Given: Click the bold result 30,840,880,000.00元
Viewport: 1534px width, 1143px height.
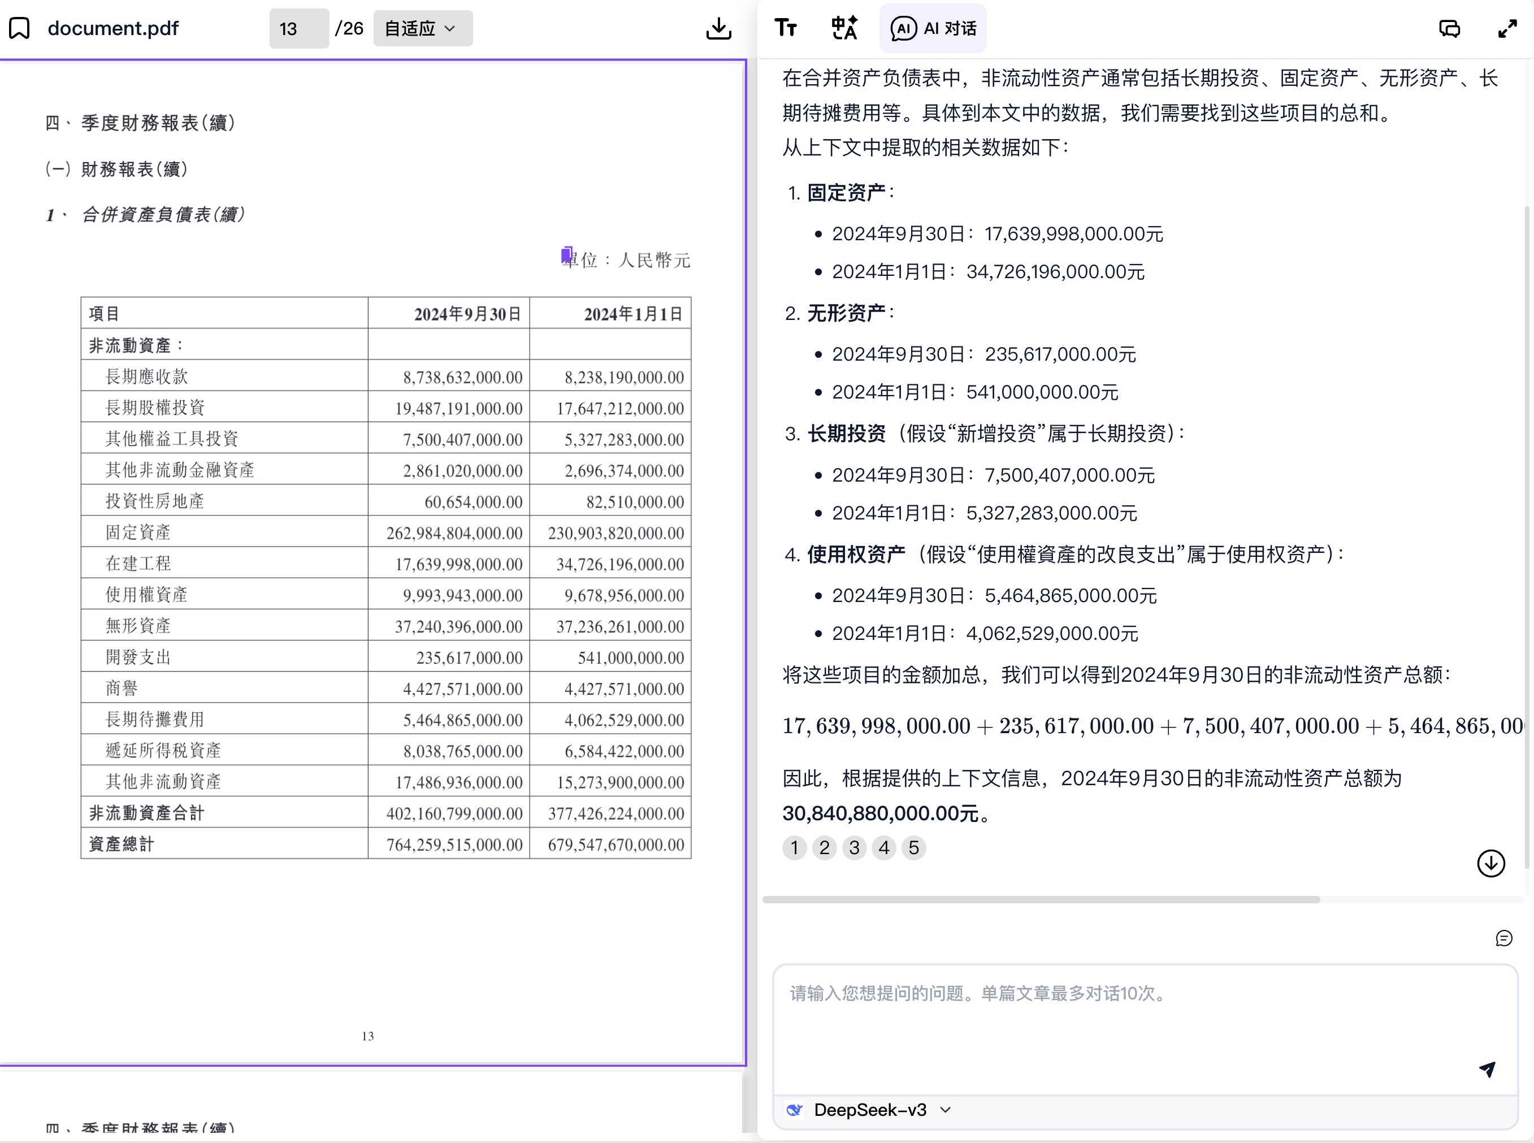Looking at the screenshot, I should (x=881, y=813).
